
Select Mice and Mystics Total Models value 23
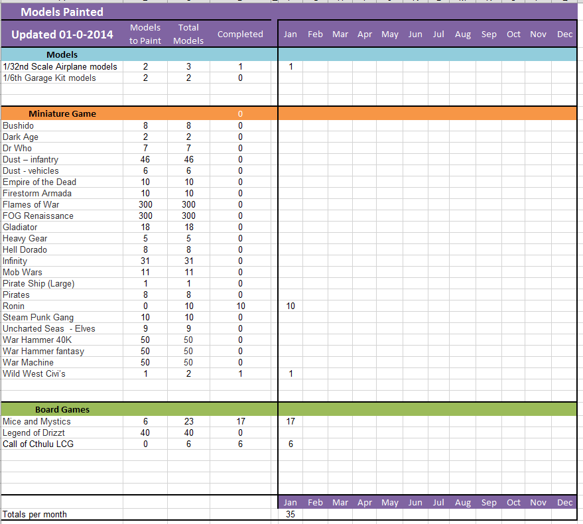188,421
